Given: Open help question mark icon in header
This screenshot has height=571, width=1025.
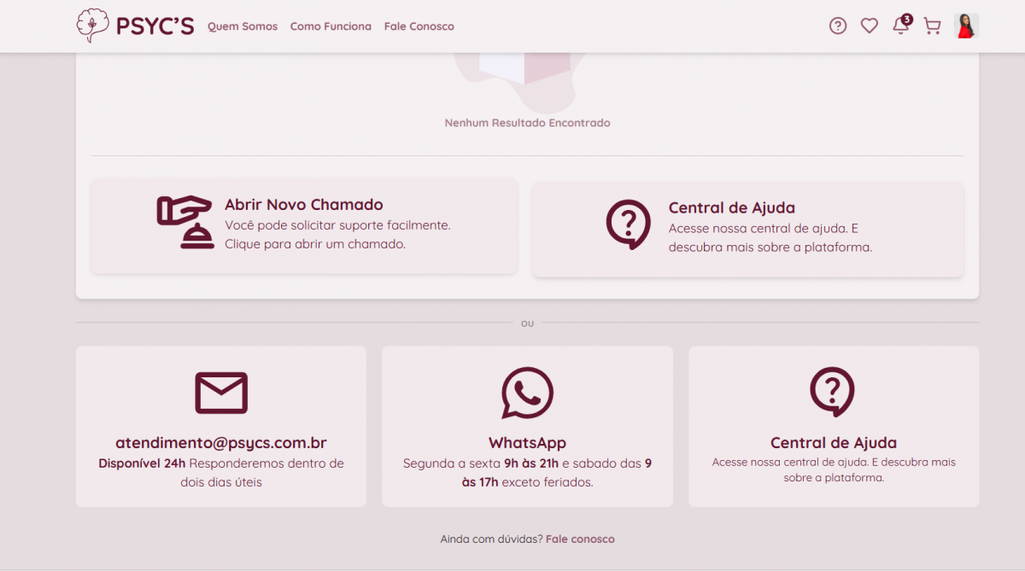Looking at the screenshot, I should pyautogui.click(x=838, y=26).
